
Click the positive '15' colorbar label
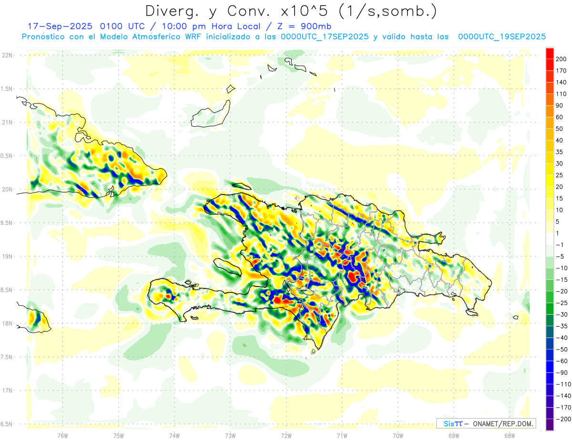(560, 198)
